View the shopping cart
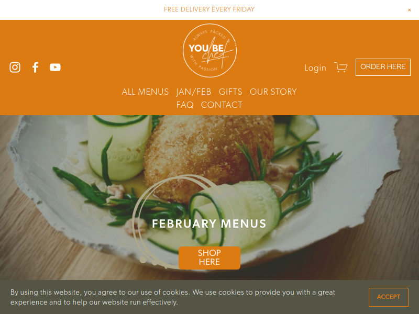 tap(341, 68)
